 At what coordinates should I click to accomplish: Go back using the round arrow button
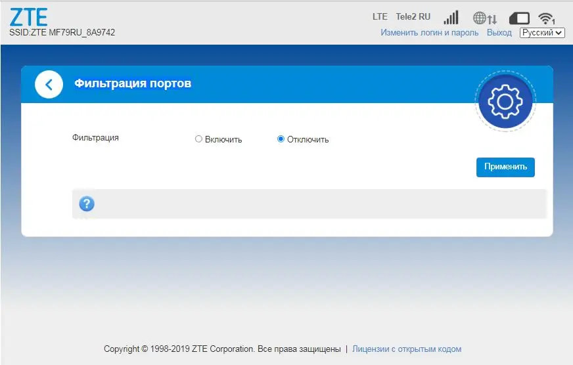tap(49, 84)
